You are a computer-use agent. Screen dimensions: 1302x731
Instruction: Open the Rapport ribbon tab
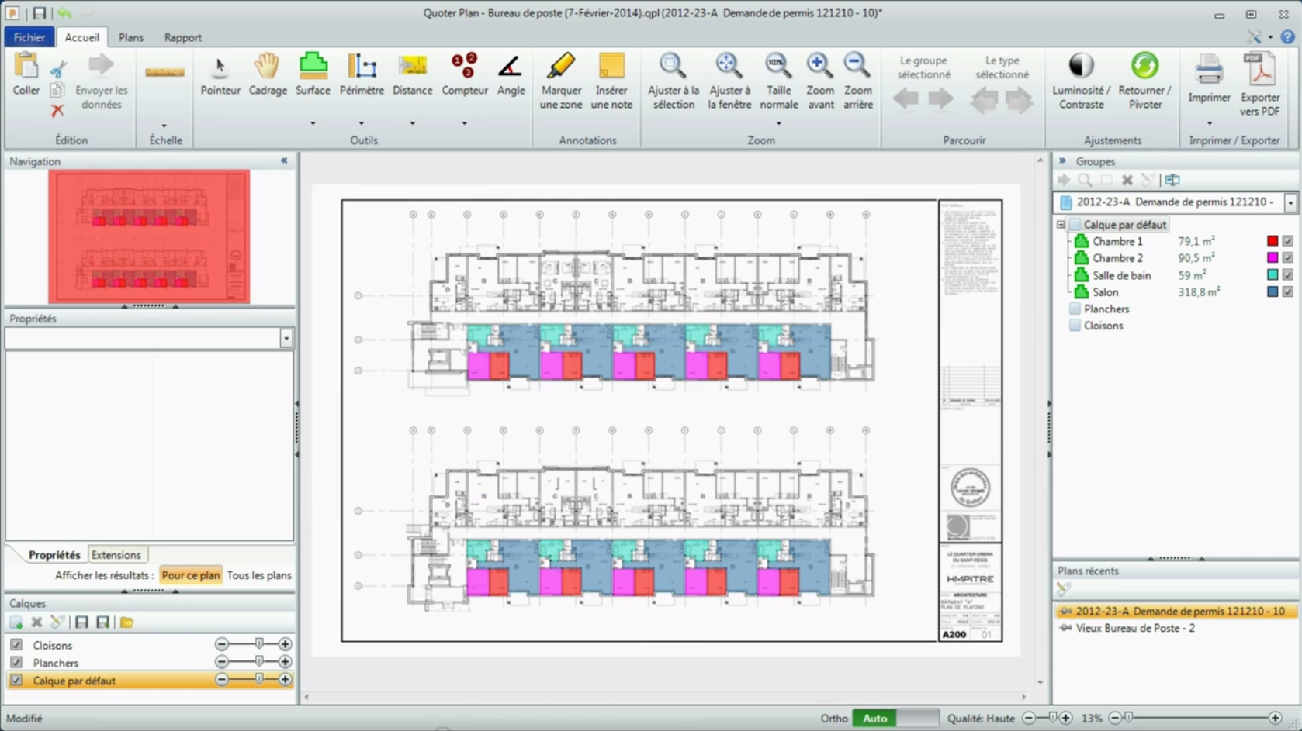click(182, 37)
